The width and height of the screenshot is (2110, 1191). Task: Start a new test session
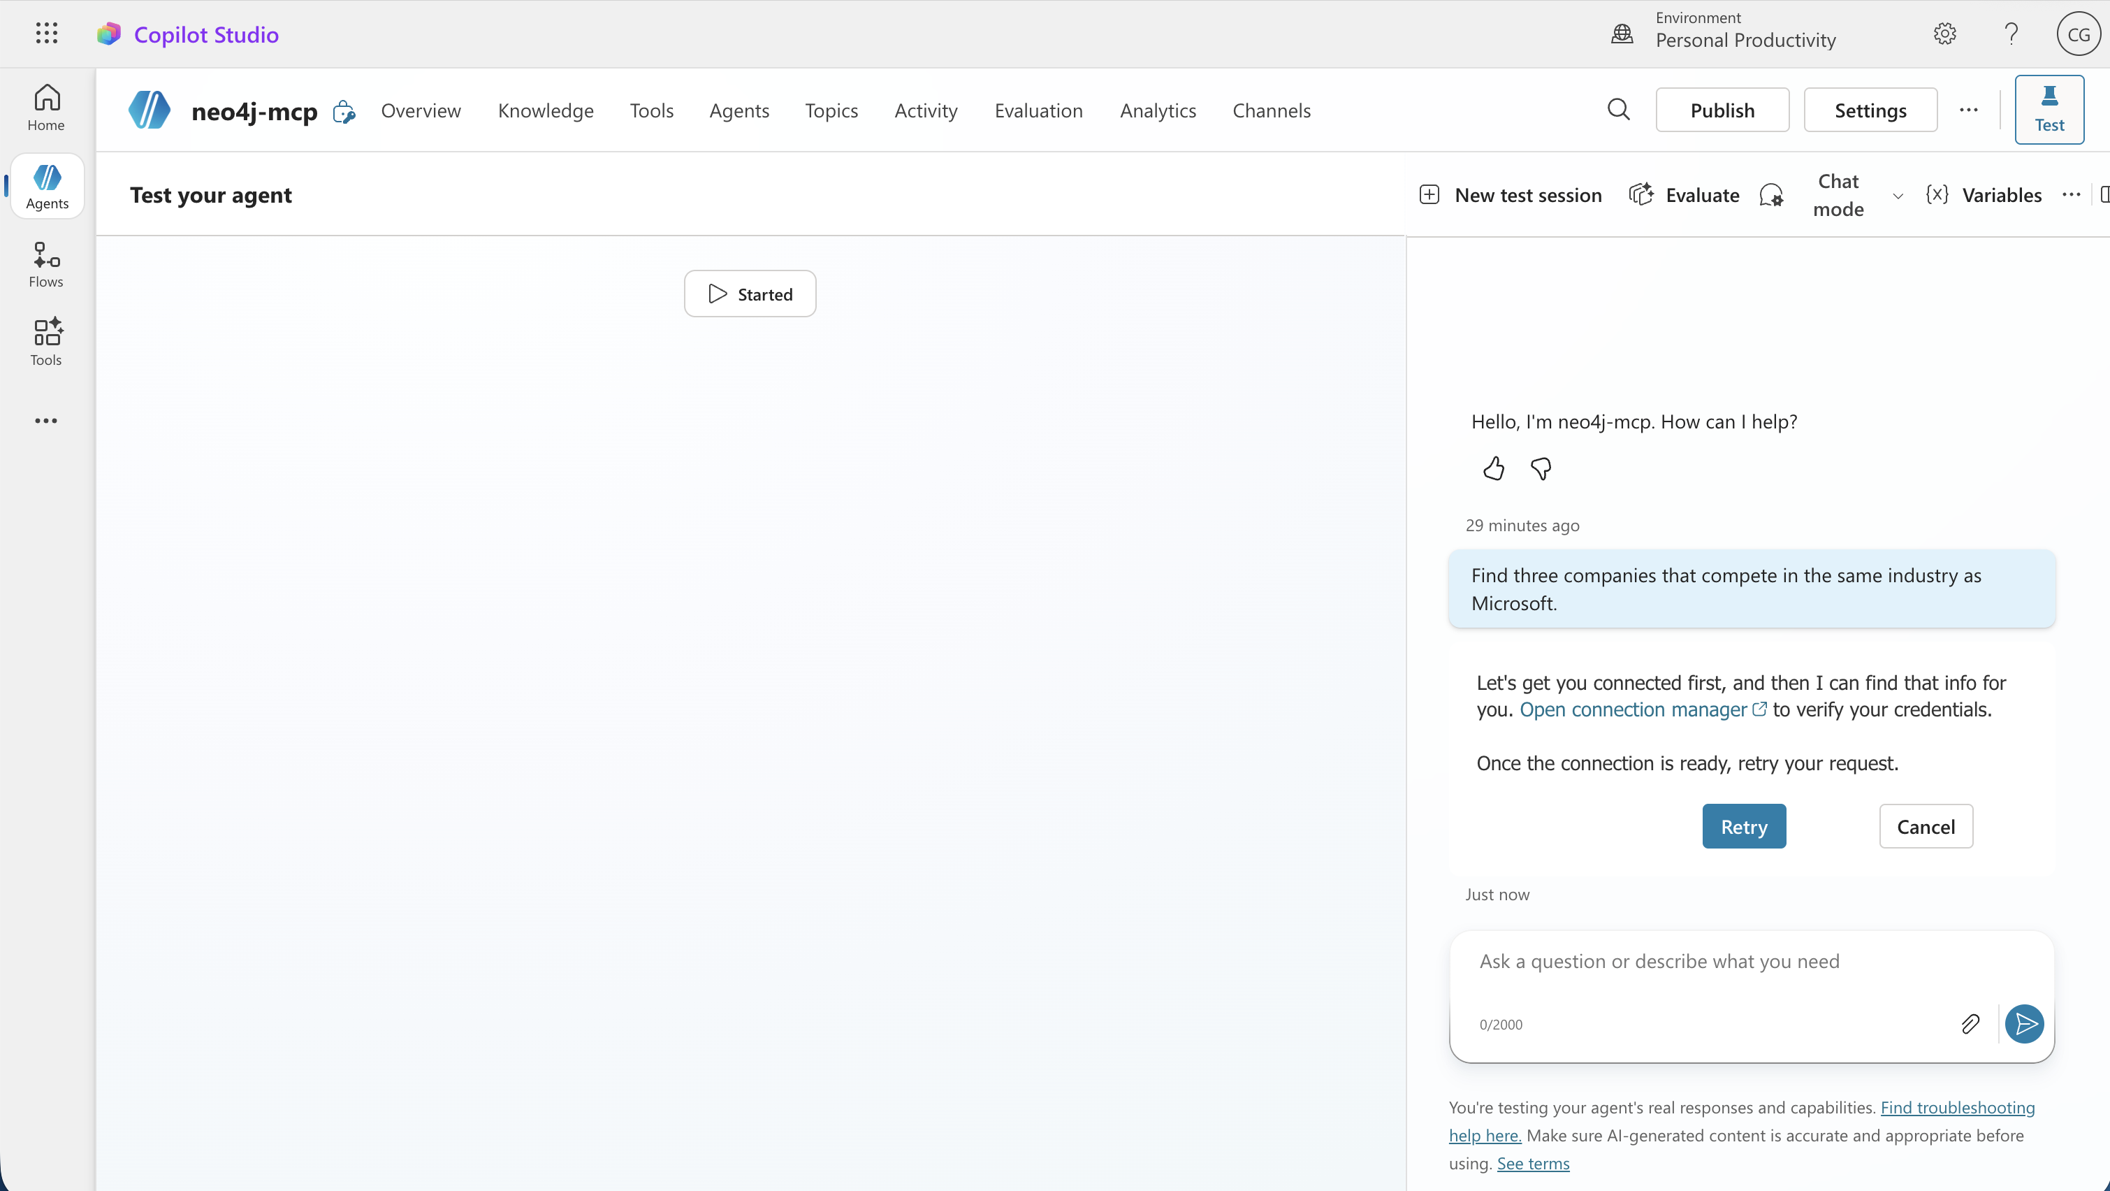1511,195
